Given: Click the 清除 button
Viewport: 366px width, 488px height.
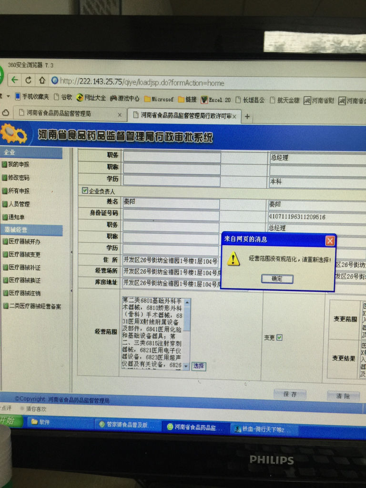Looking at the screenshot, I should (x=343, y=396).
